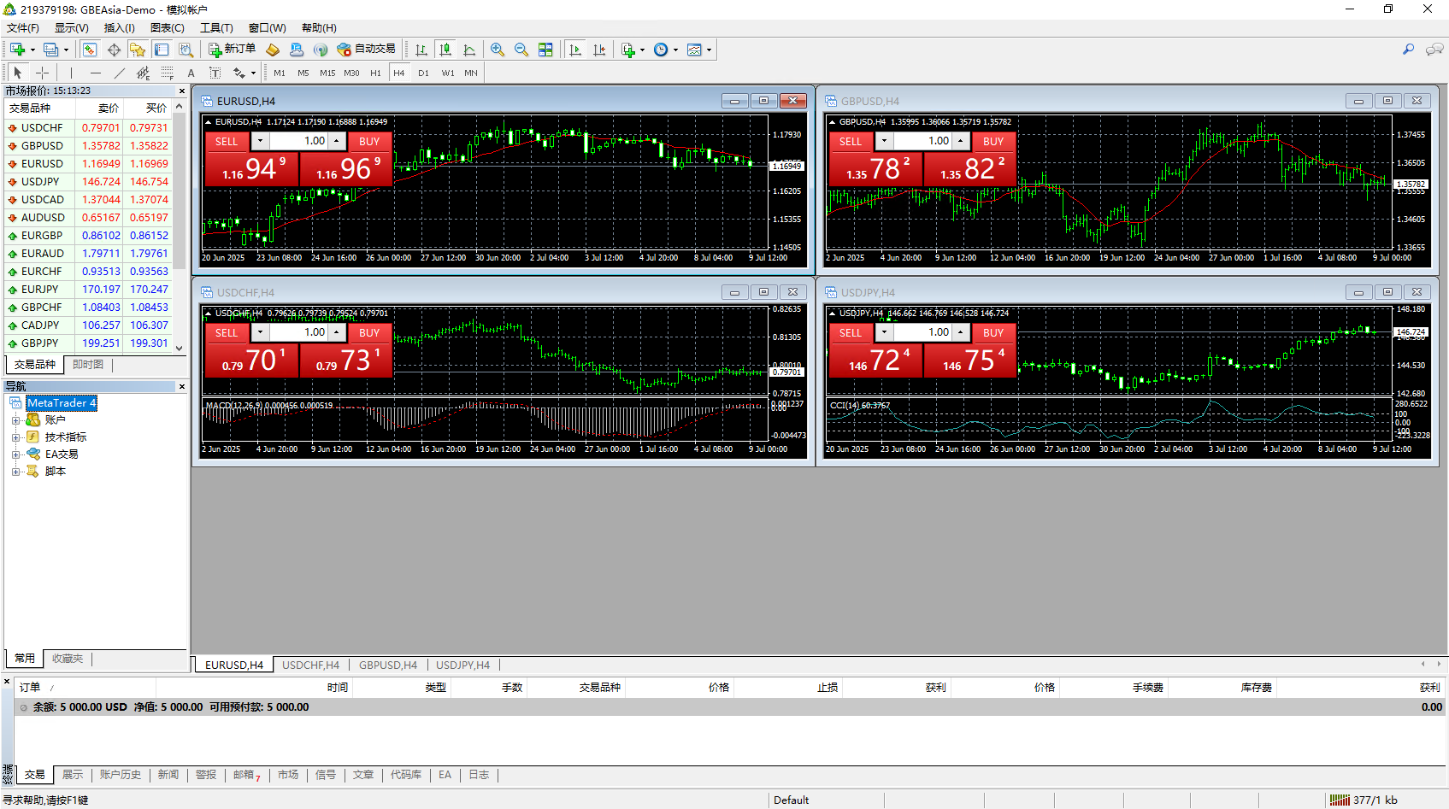Screen dimensions: 1449x809
Task: Click the zoom in magnifier icon
Action: 498,50
